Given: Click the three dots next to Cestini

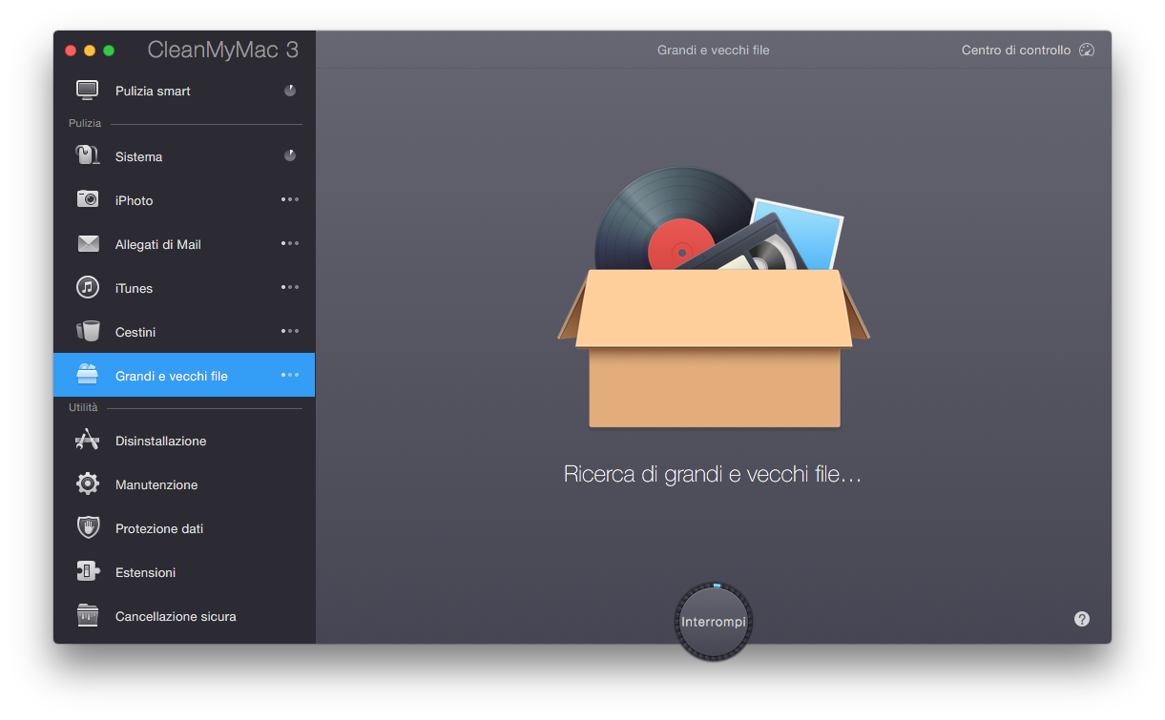Looking at the screenshot, I should click(290, 331).
